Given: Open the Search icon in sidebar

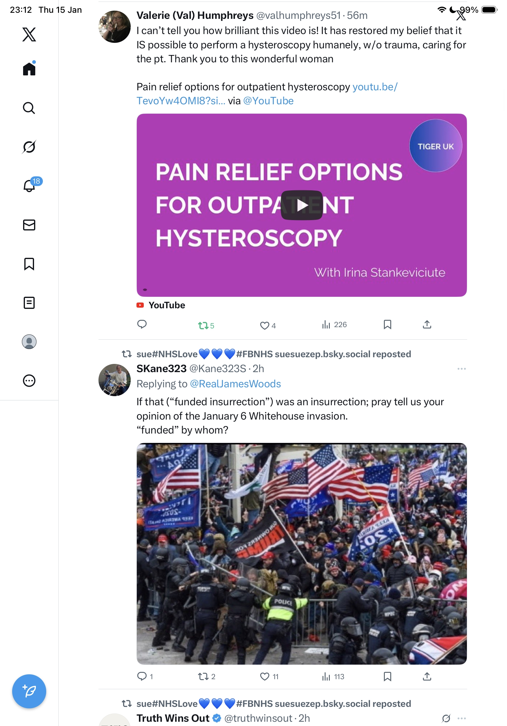Looking at the screenshot, I should click(x=29, y=108).
